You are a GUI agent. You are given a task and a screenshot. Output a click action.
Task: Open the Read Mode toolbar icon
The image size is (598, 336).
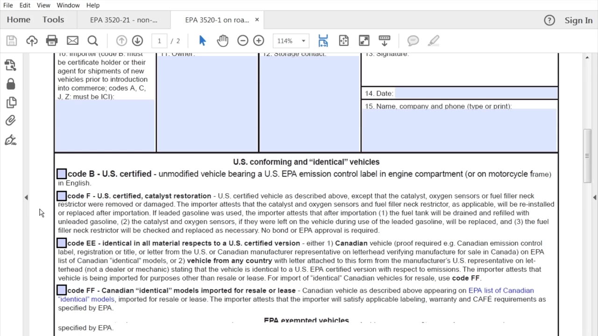pos(384,41)
